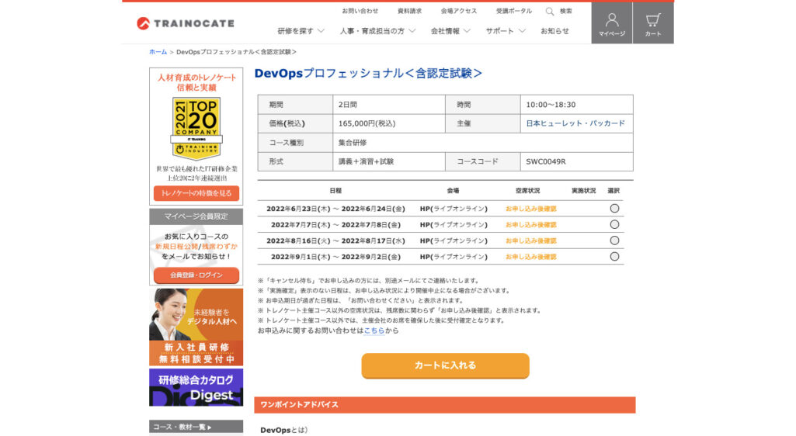Screen dimensions: 796x436
Task: Open the 研修総合カタログ Digest banner
Action: pos(196,387)
